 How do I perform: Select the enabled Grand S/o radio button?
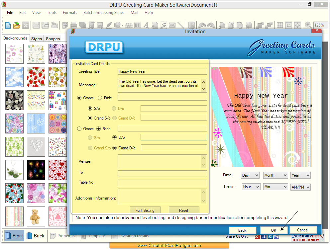pyautogui.click(x=90, y=118)
